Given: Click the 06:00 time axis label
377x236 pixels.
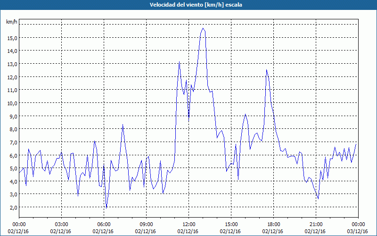Looking at the screenshot, I should pos(104,225).
